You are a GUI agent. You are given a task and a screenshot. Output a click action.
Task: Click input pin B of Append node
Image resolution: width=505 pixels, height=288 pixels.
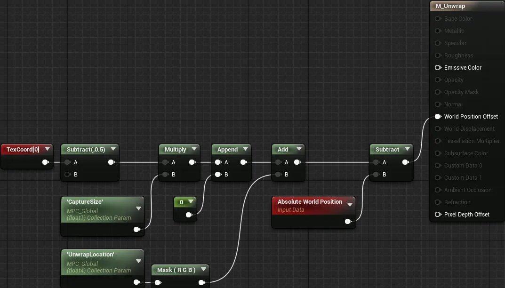(218, 174)
